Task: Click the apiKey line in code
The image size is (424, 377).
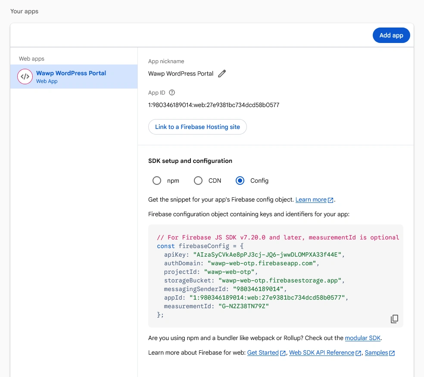Action: pos(254,255)
